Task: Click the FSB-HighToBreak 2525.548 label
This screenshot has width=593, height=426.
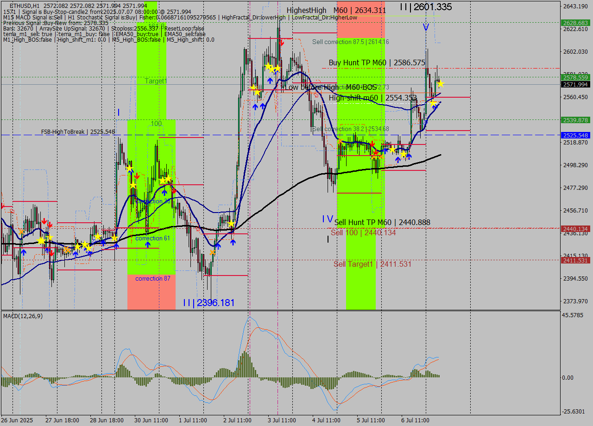Action: pos(78,132)
